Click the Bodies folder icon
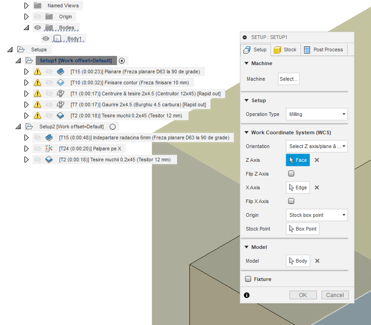Image resolution: width=371 pixels, height=325 pixels. coord(49,28)
